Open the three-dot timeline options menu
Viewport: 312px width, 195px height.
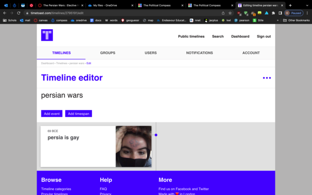pos(267,78)
